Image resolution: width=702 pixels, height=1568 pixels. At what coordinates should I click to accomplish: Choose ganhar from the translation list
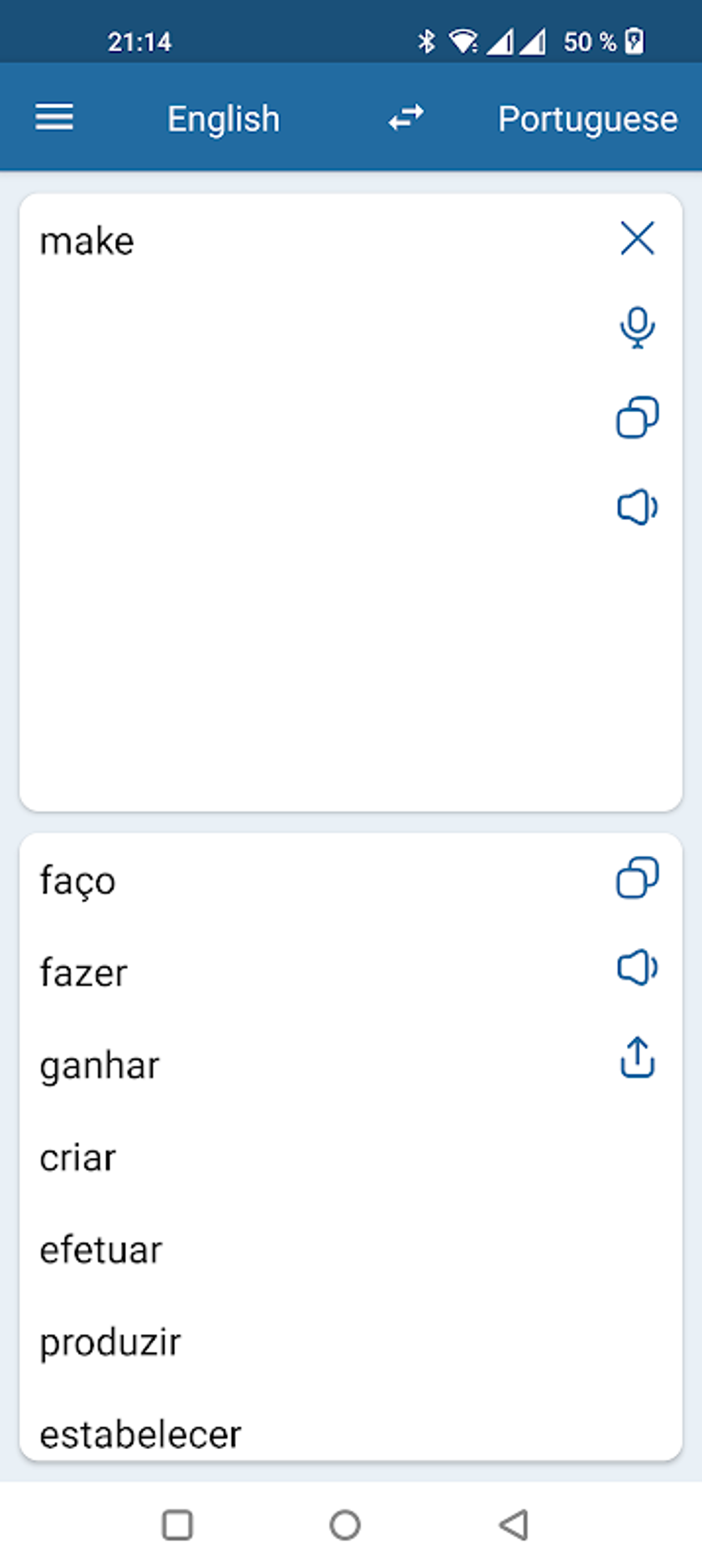(x=99, y=1065)
